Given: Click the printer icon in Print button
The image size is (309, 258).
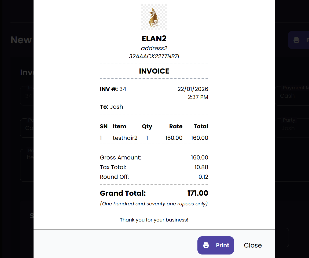Looking at the screenshot, I should (x=206, y=245).
